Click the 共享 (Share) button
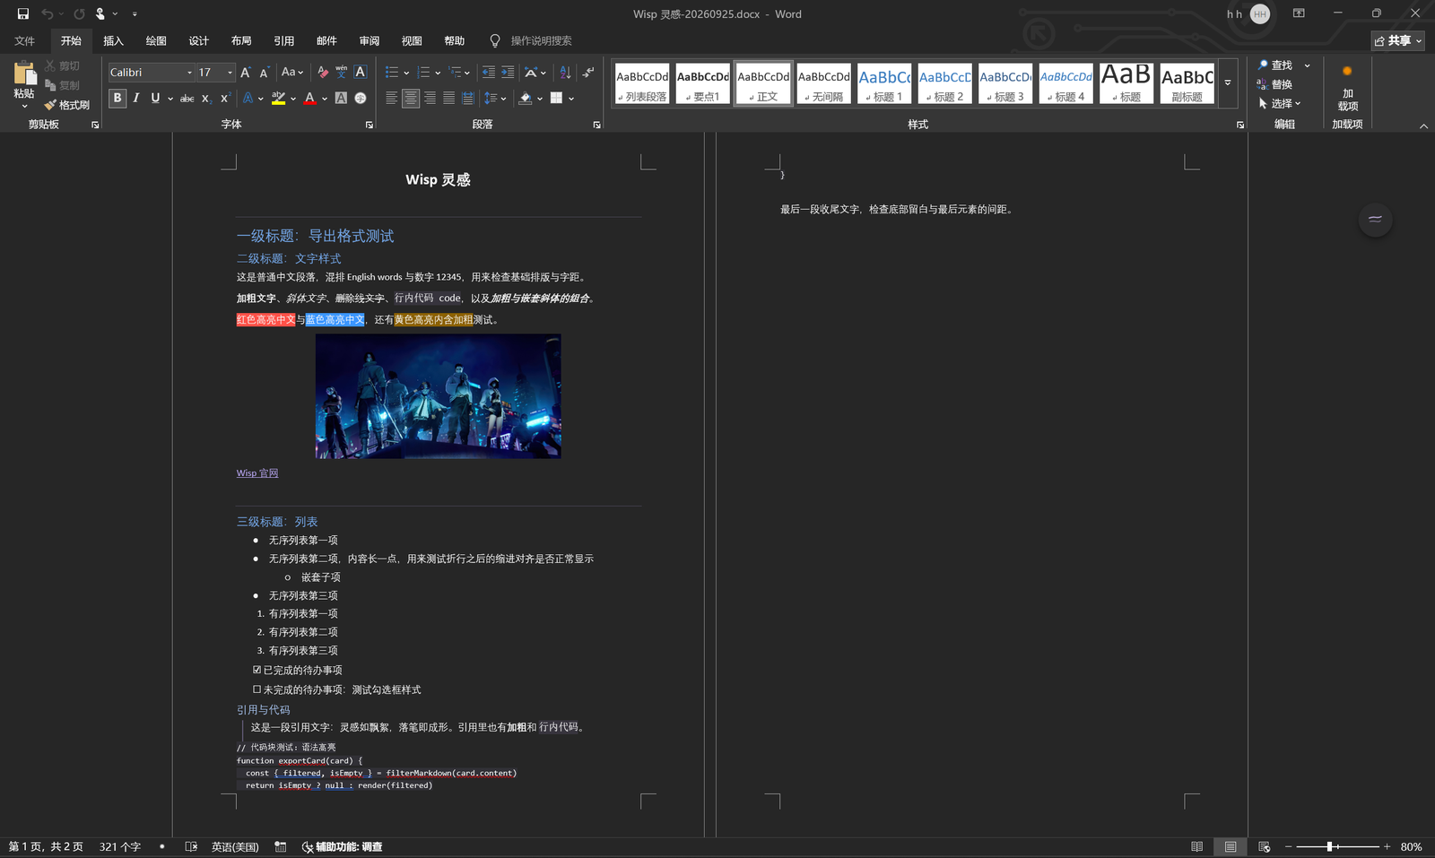 [1398, 40]
